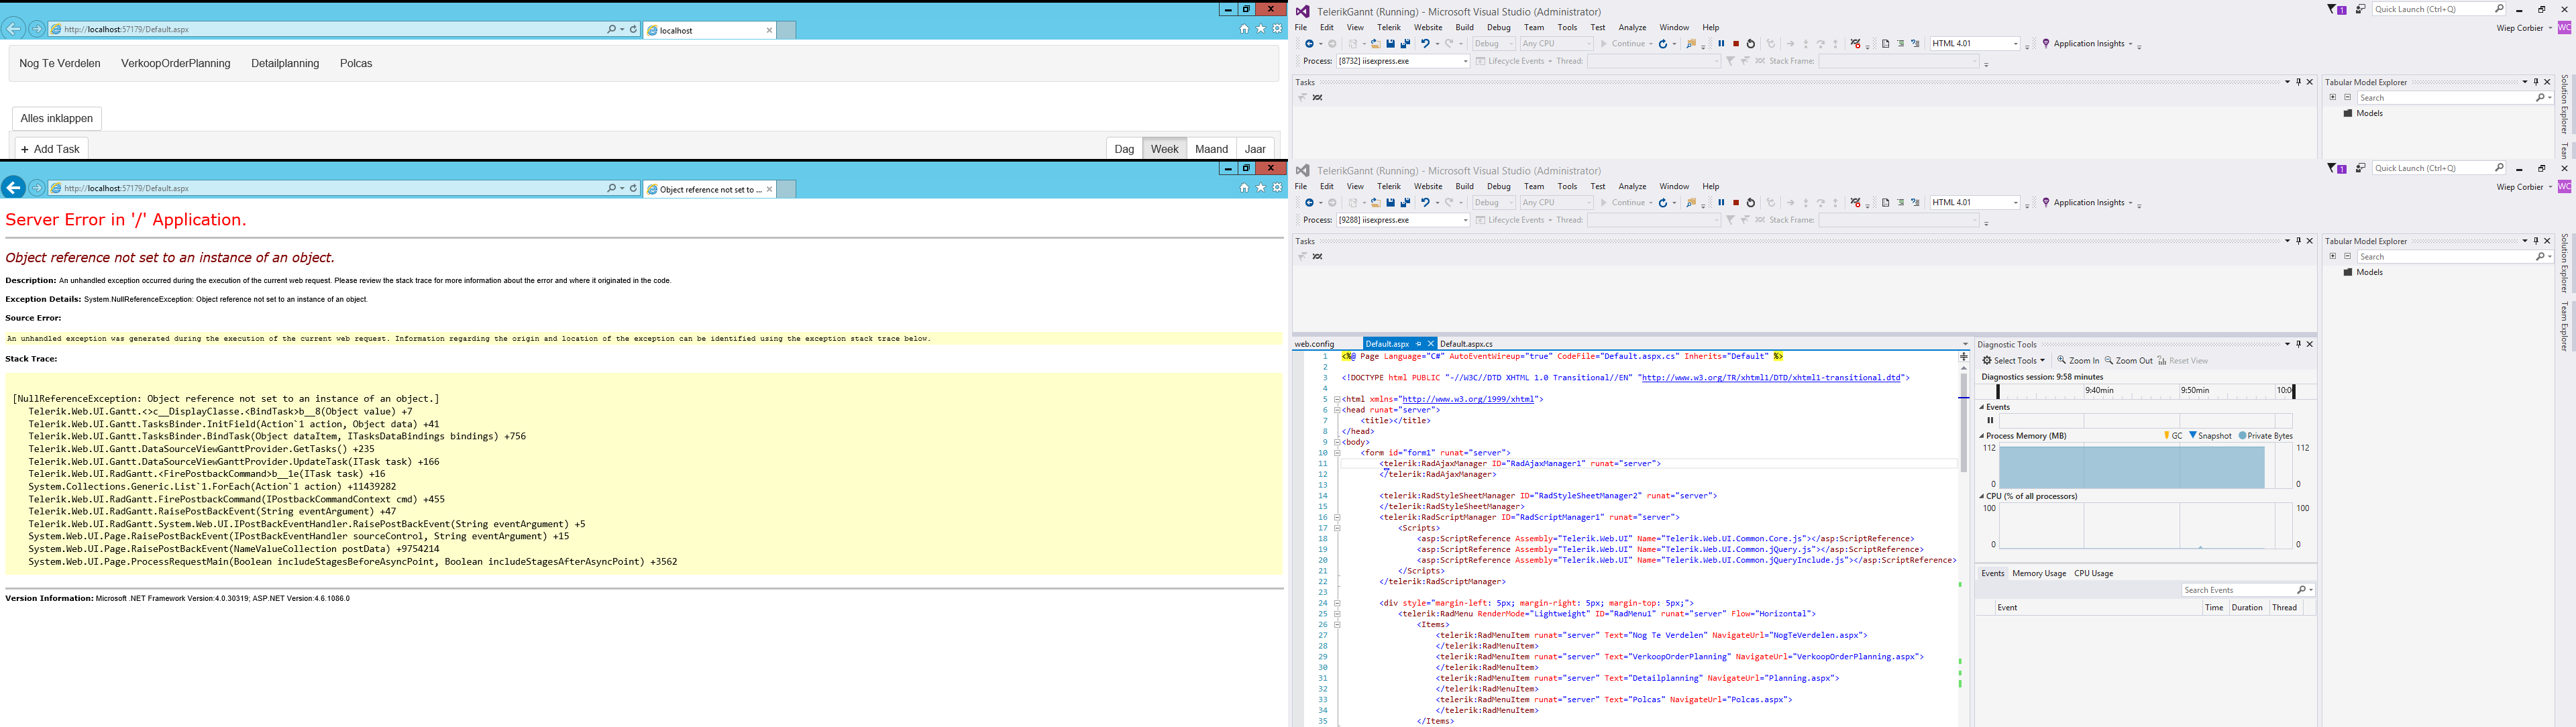Click the 9:50min mark on the diagnostics timeline
Image resolution: width=2576 pixels, height=727 pixels.
pos(2195,390)
